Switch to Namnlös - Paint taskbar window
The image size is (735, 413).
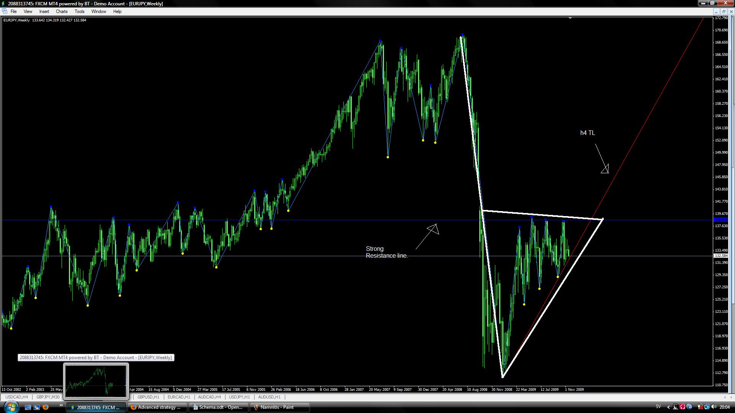tap(279, 407)
